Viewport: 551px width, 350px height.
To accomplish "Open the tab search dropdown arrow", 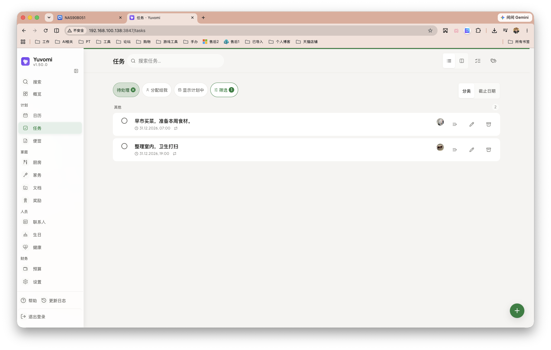I will coord(49,18).
